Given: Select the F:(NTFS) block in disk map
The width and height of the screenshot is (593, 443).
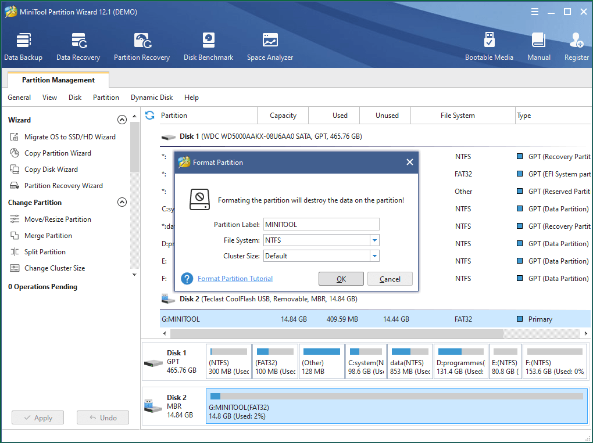Looking at the screenshot, I should 555,361.
